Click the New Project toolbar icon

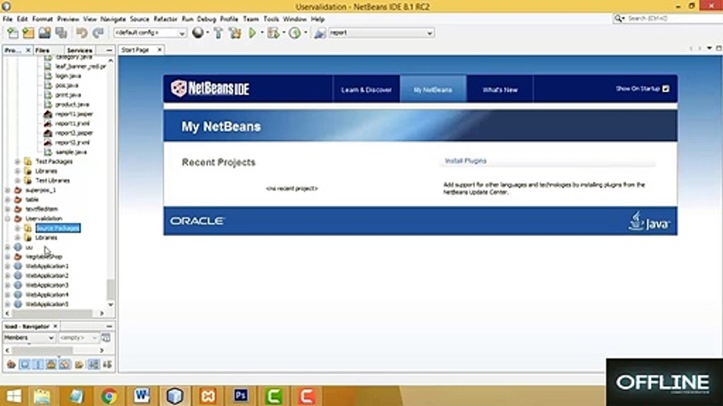click(28, 33)
